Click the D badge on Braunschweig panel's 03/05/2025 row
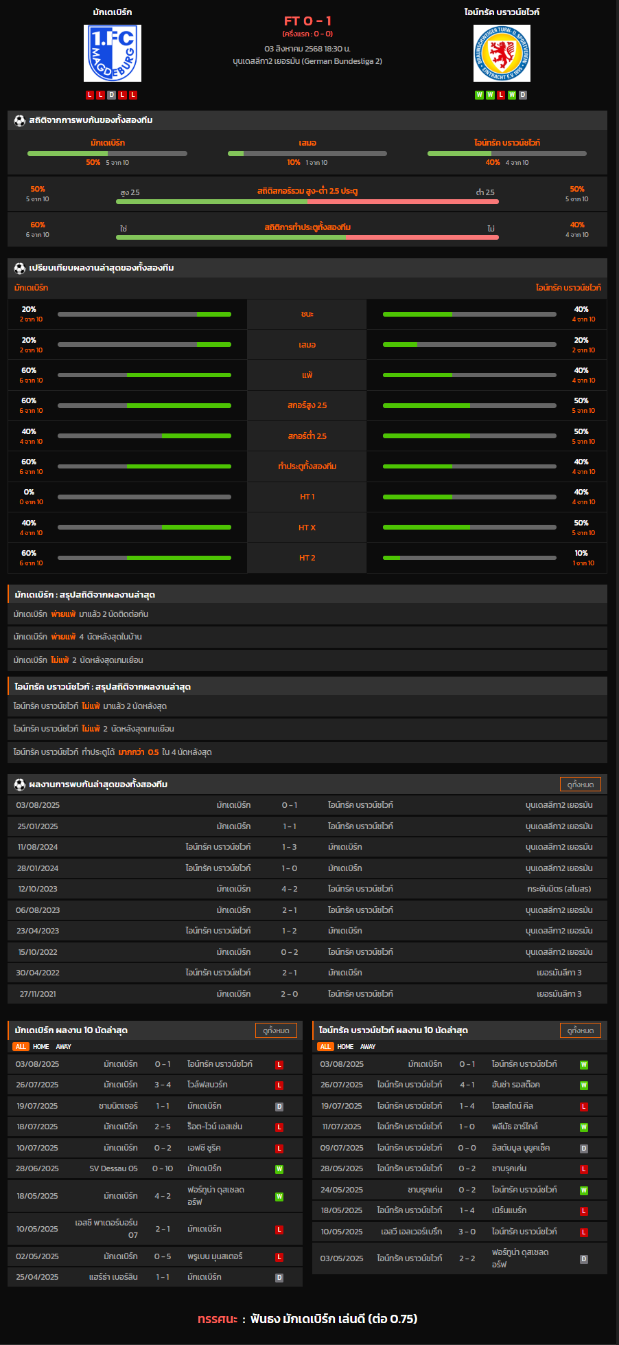 [x=584, y=1259]
